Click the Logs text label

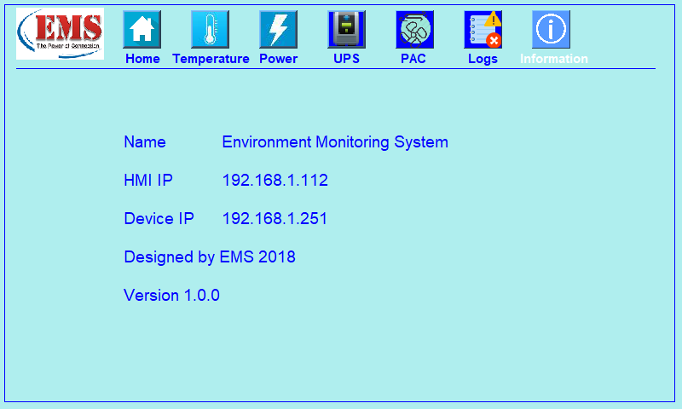(483, 59)
